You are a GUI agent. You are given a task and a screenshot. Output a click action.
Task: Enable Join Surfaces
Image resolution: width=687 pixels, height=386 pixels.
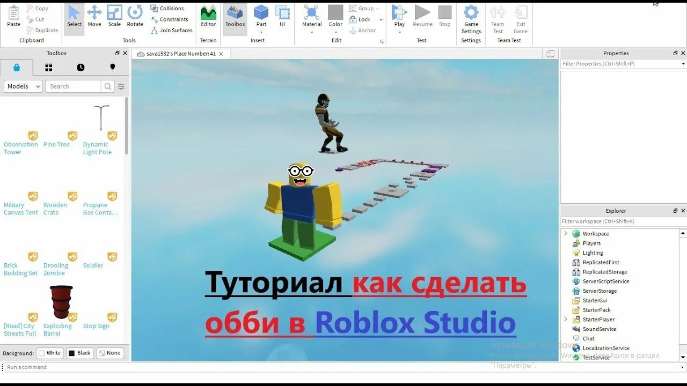[171, 31]
